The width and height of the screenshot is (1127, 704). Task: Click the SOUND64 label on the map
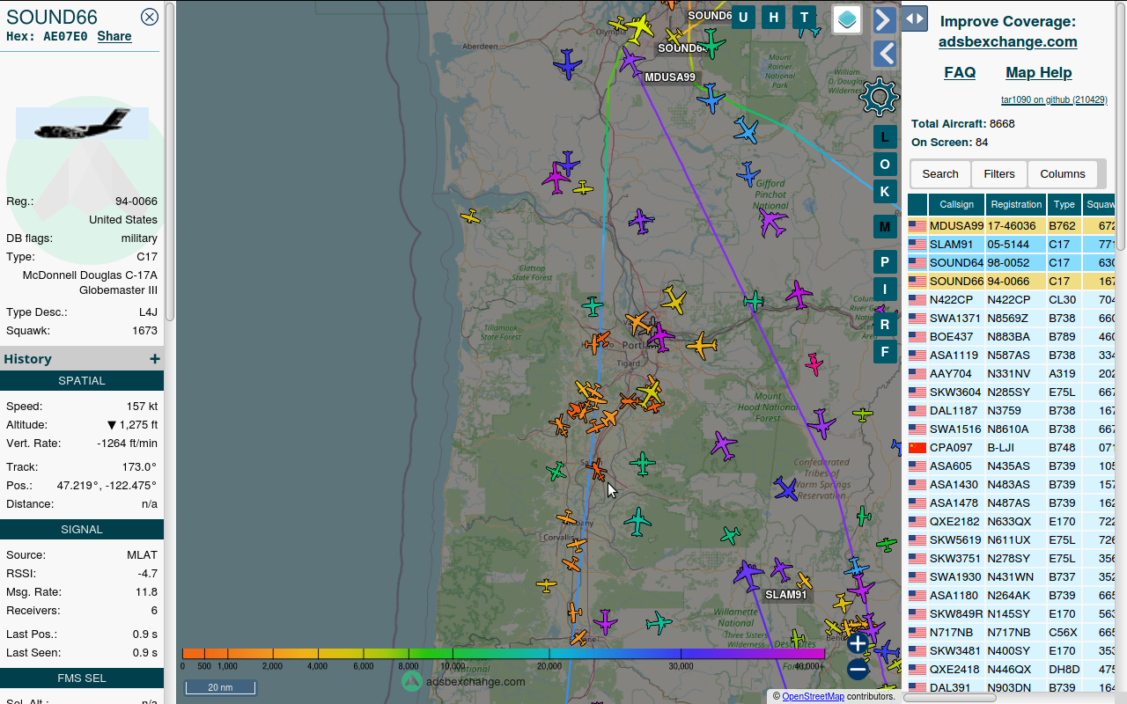click(682, 48)
